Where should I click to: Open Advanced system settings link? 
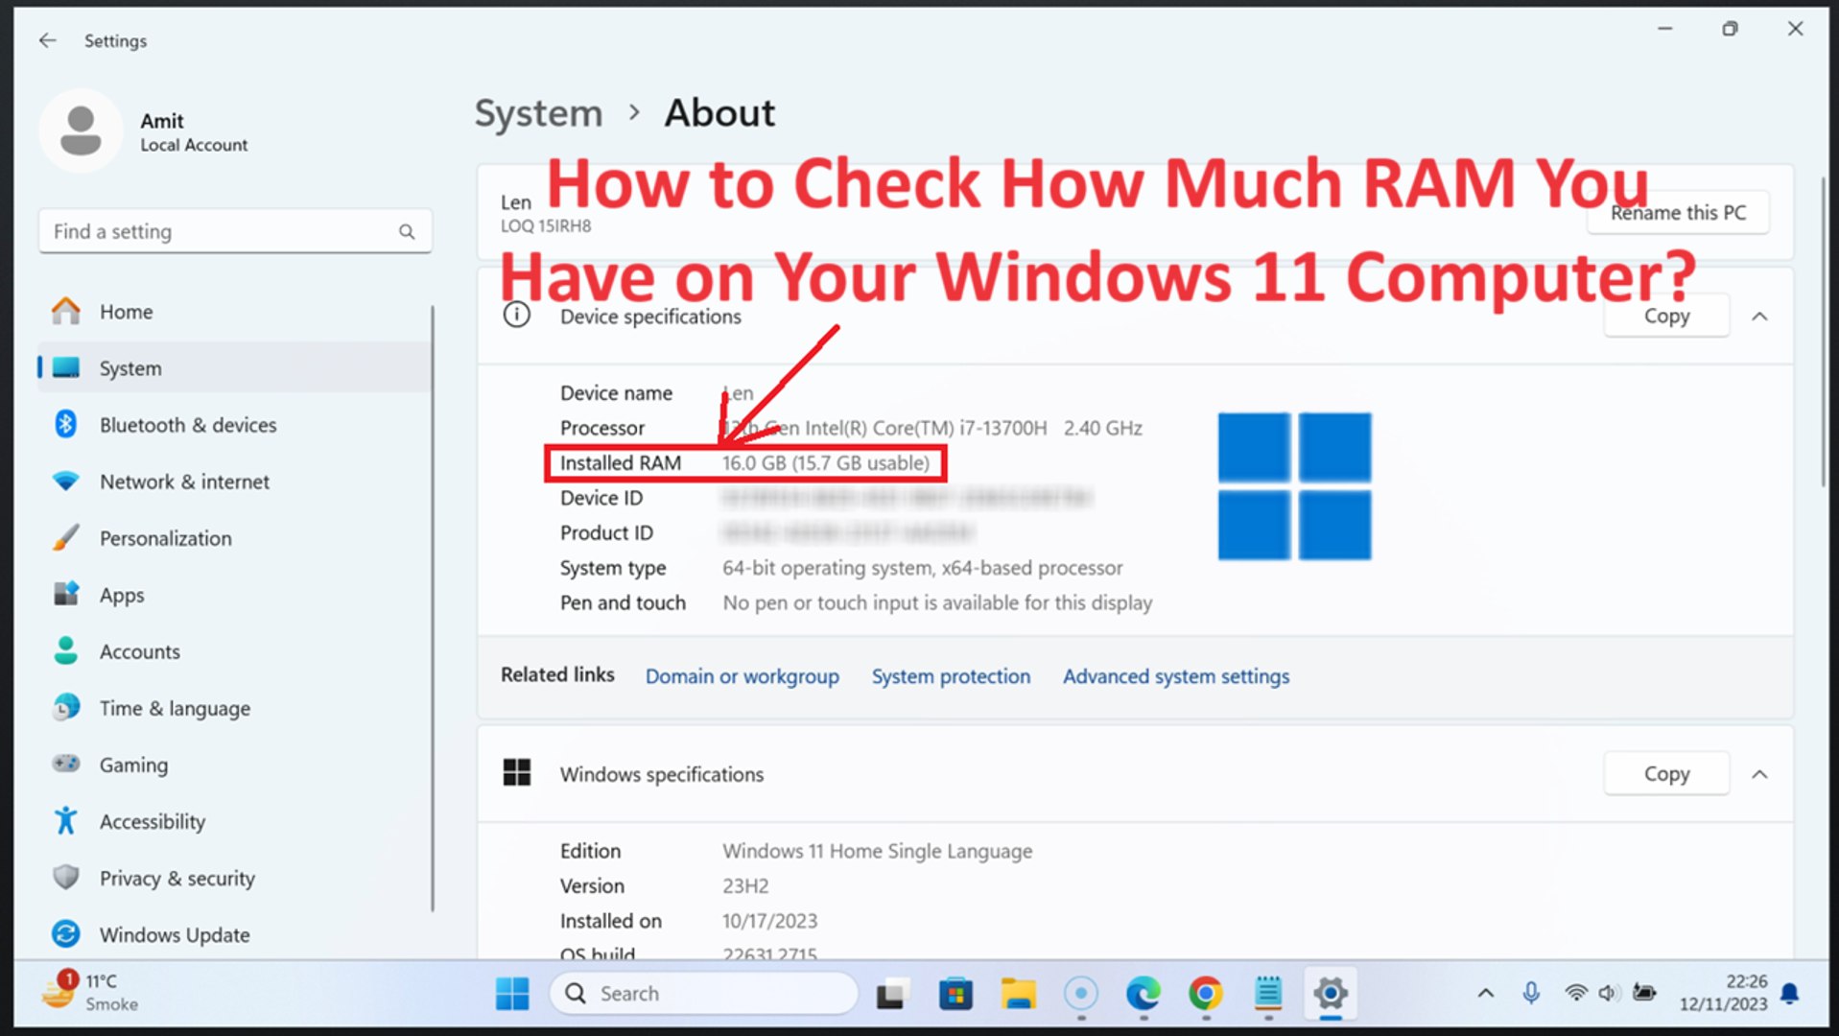click(x=1176, y=676)
